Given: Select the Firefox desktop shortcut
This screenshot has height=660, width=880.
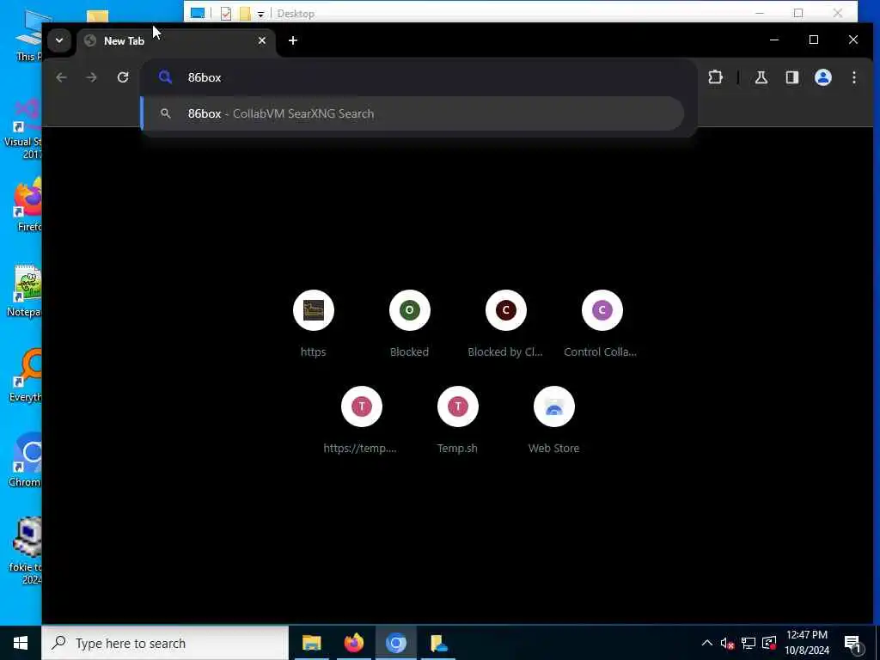Looking at the screenshot, I should click(28, 205).
